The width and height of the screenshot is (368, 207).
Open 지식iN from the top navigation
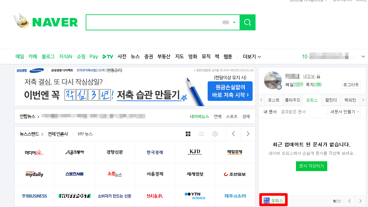(66, 56)
